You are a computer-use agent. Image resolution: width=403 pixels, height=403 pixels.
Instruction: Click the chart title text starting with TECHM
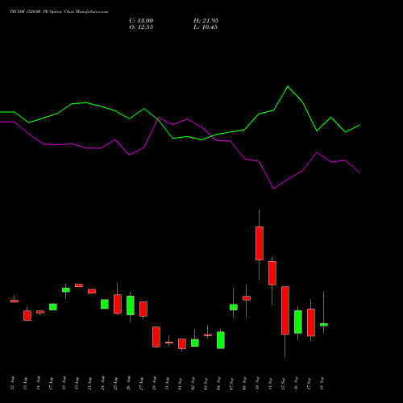point(59,12)
